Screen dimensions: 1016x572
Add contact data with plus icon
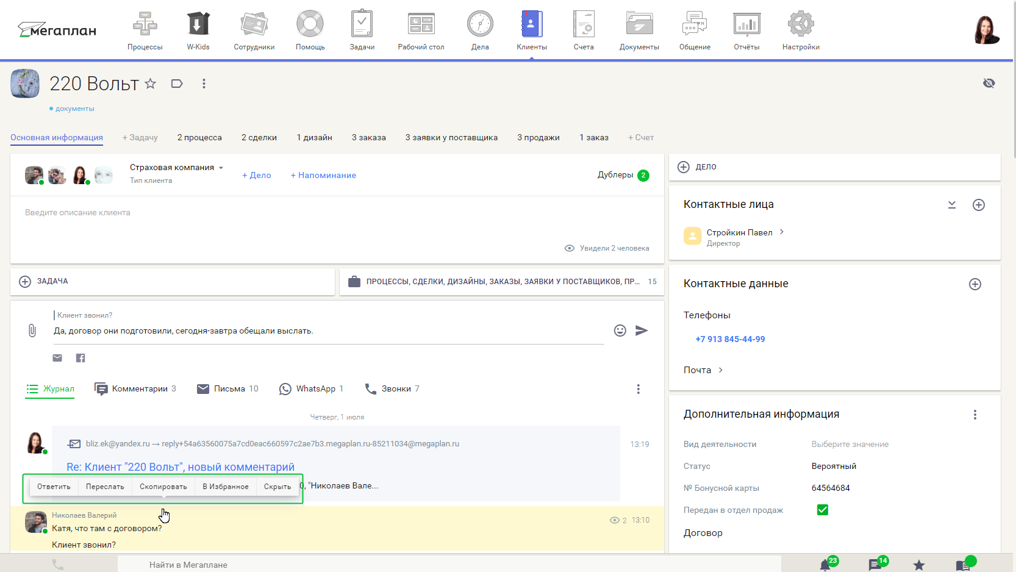tap(975, 284)
